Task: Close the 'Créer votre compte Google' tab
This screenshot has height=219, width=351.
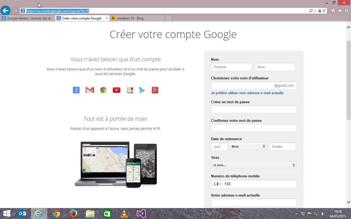Action: (107, 18)
